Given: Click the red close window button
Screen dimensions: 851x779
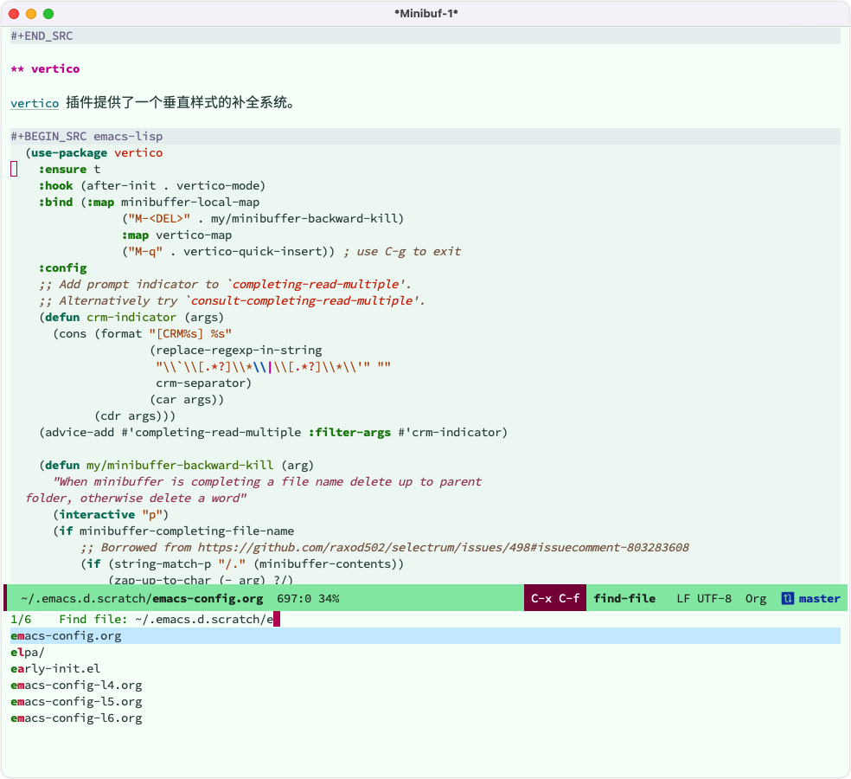Looking at the screenshot, I should coord(14,14).
